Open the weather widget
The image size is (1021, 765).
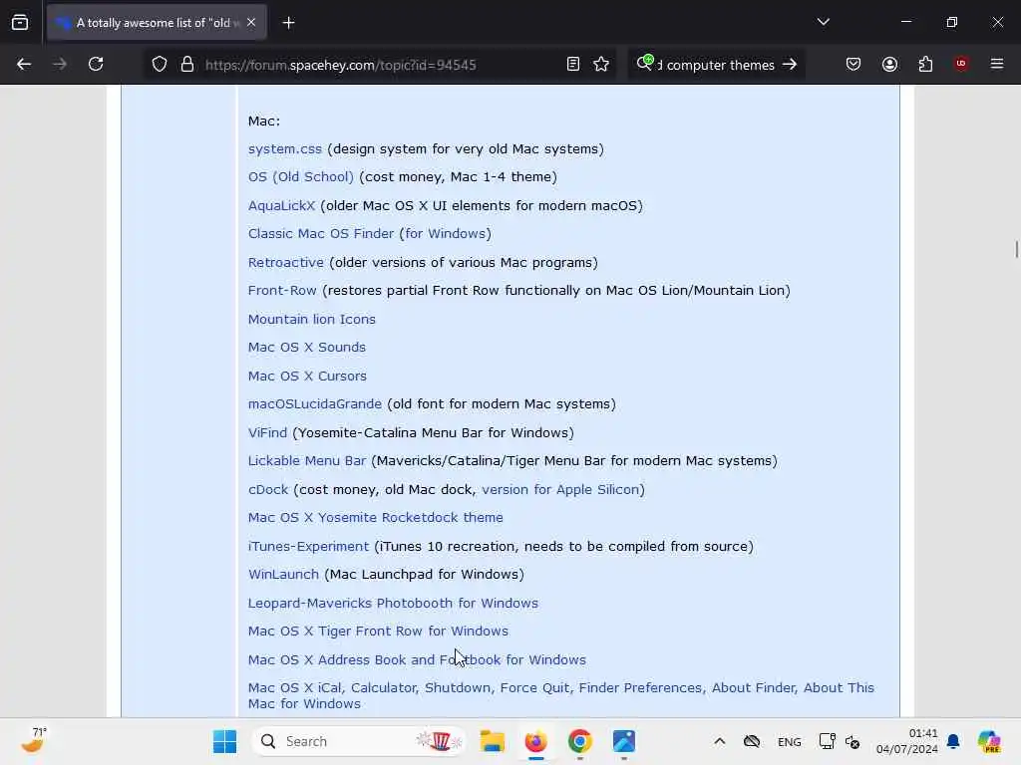pyautogui.click(x=33, y=740)
